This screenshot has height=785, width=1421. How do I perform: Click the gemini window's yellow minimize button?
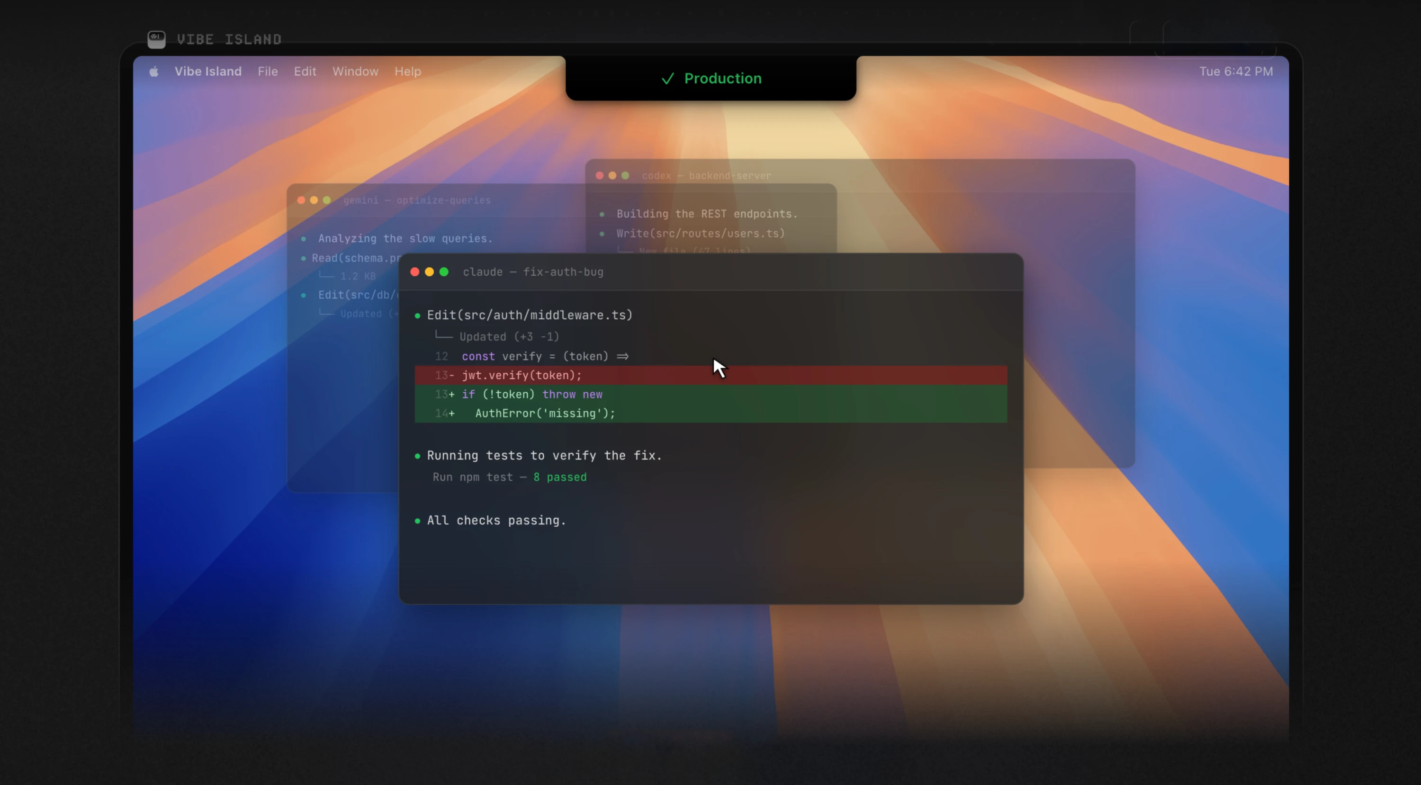coord(314,200)
